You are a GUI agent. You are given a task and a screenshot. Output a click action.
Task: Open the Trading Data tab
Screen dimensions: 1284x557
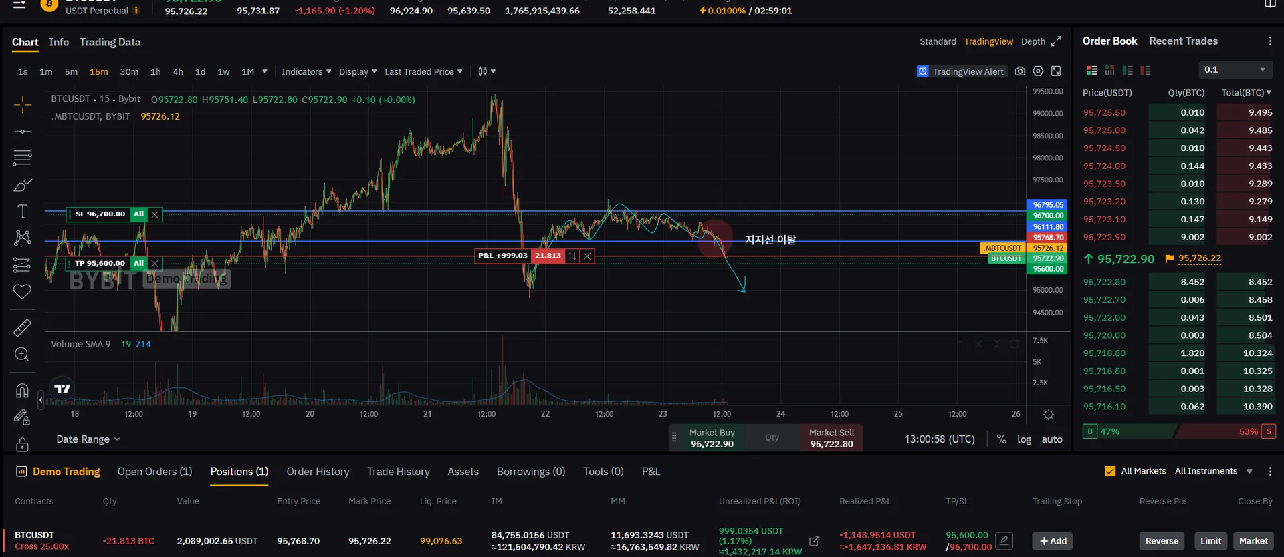110,42
